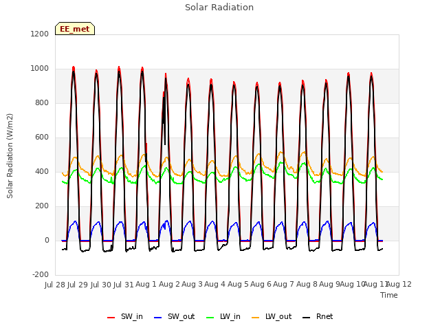The width and height of the screenshot is (440, 330).
Task: Click the Aug 5 x-axis label
Action: 238,285
